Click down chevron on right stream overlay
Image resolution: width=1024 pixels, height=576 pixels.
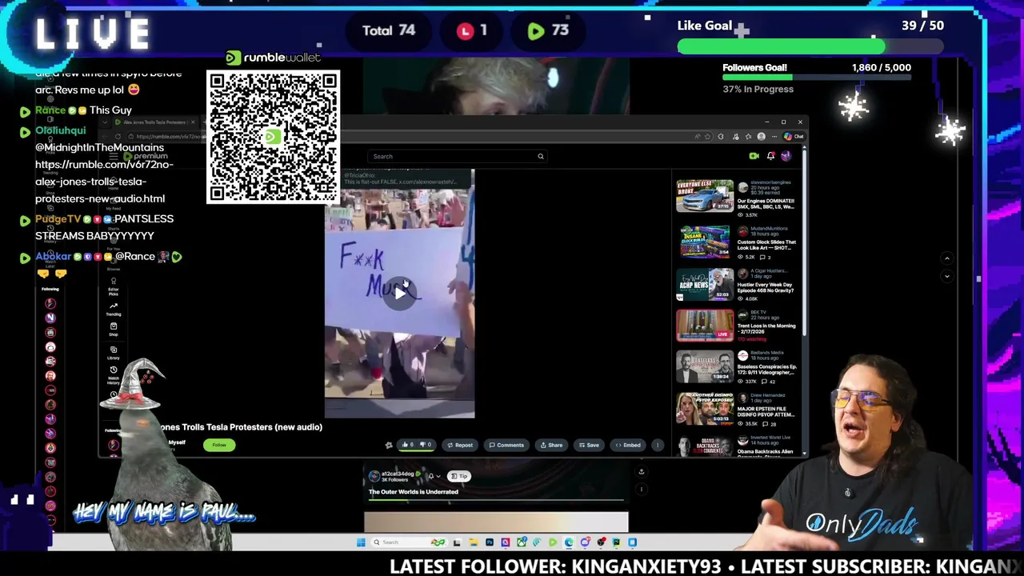coord(946,276)
